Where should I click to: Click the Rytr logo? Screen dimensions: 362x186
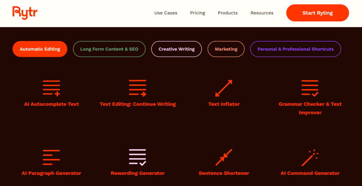(x=25, y=13)
